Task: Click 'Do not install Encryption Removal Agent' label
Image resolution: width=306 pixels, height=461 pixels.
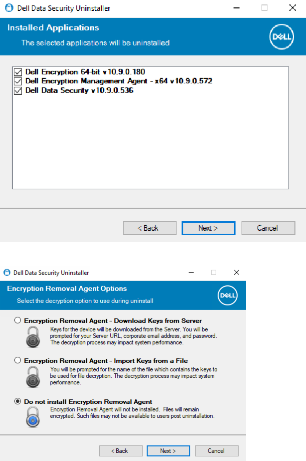Action: 88,401
